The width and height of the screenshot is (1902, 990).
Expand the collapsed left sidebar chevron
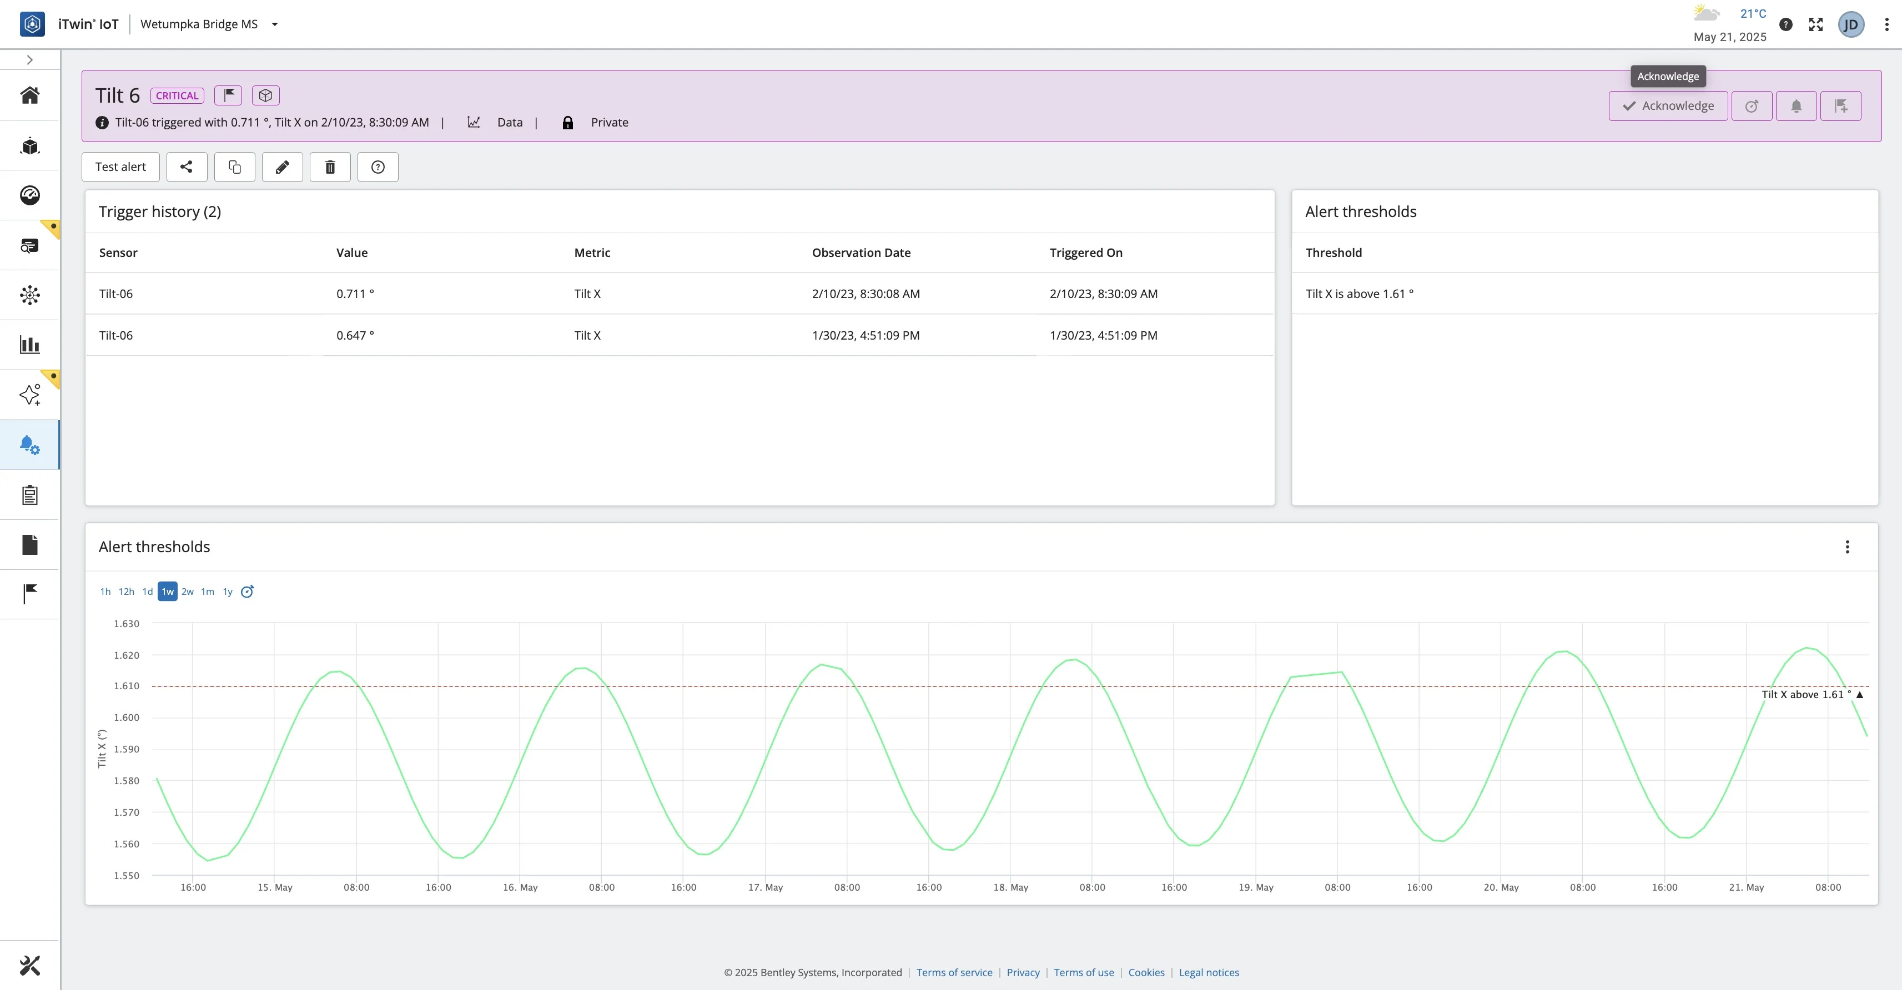pos(29,60)
